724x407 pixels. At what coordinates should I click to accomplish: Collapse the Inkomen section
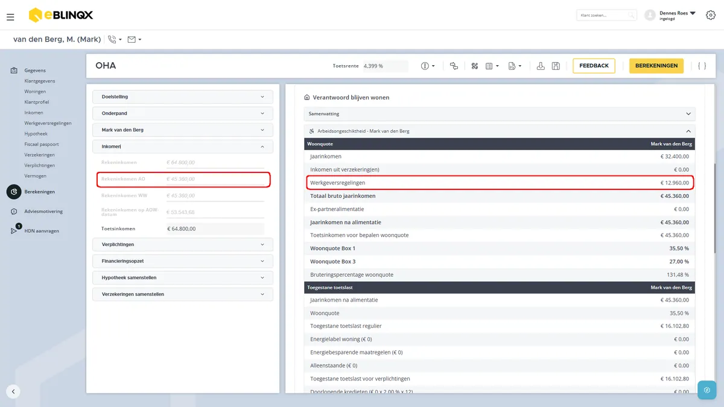point(183,147)
